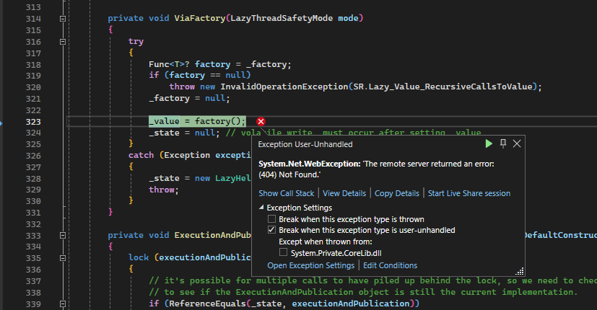597x310 pixels.
Task: Click InvalidOperationException on line 320
Action: (x=284, y=87)
